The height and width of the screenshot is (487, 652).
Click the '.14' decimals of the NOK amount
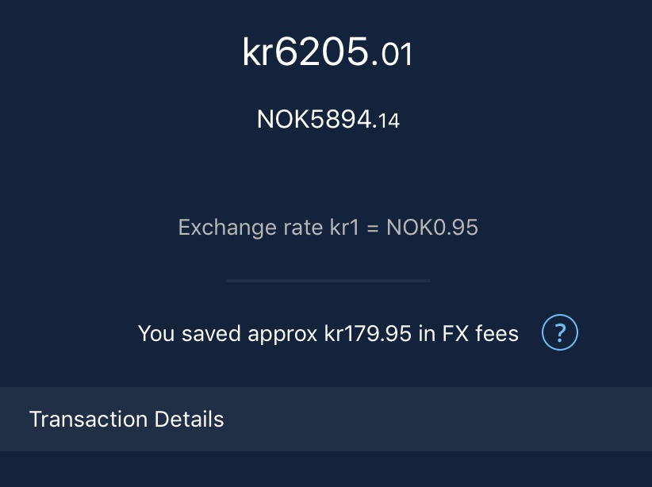click(x=387, y=121)
